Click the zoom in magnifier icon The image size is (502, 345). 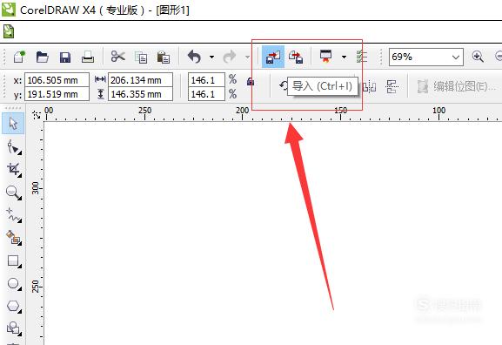point(478,57)
